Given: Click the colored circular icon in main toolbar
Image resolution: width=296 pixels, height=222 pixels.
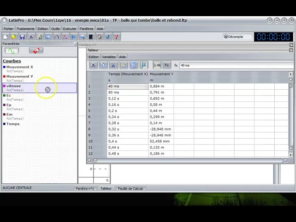Looking at the screenshot, I should point(40,37).
